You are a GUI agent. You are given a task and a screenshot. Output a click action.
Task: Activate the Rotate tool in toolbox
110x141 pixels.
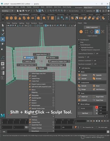[3, 44]
